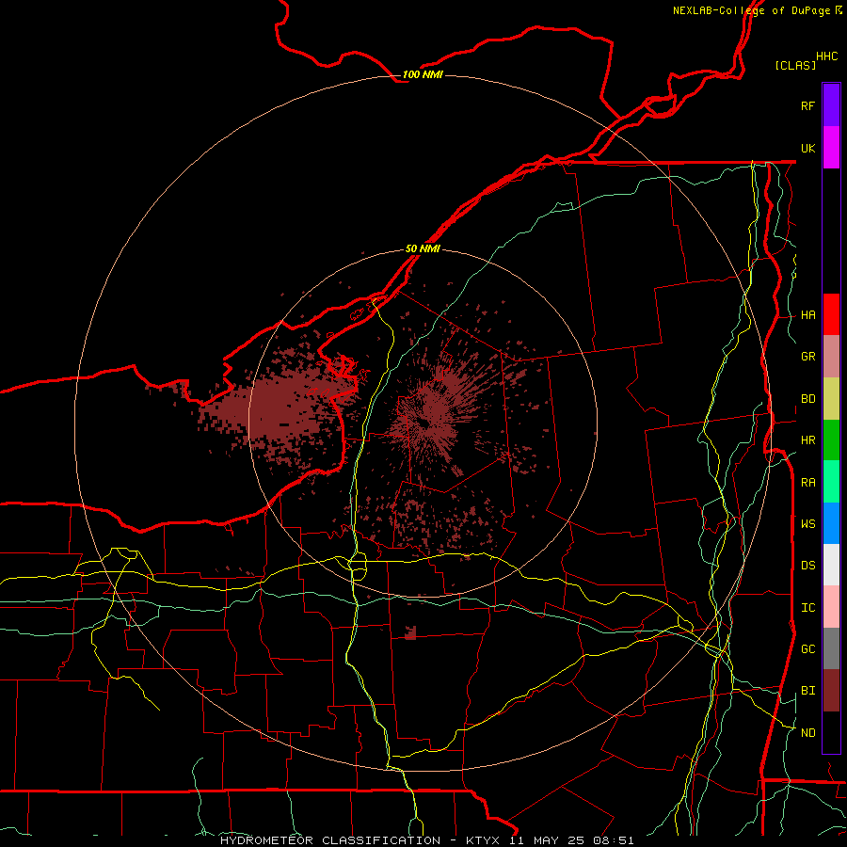Click the ND black legend swatch
The height and width of the screenshot is (847, 847).
831,732
